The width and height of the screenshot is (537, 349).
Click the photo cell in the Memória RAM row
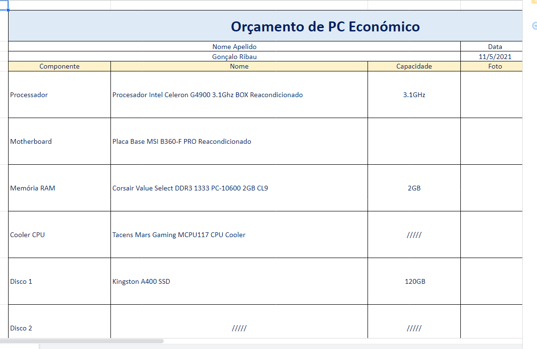coord(491,188)
